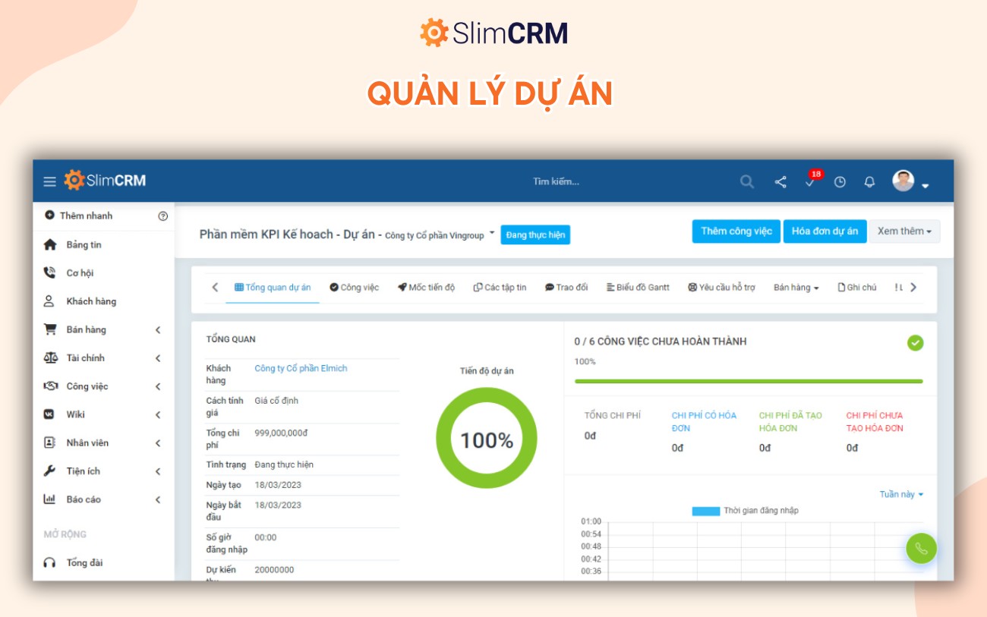Click the 999,000,000đ total cost value
Image resolution: width=987 pixels, height=617 pixels.
coord(281,433)
